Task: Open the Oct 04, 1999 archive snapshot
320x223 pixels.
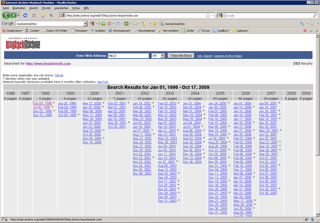Action: pos(67,115)
